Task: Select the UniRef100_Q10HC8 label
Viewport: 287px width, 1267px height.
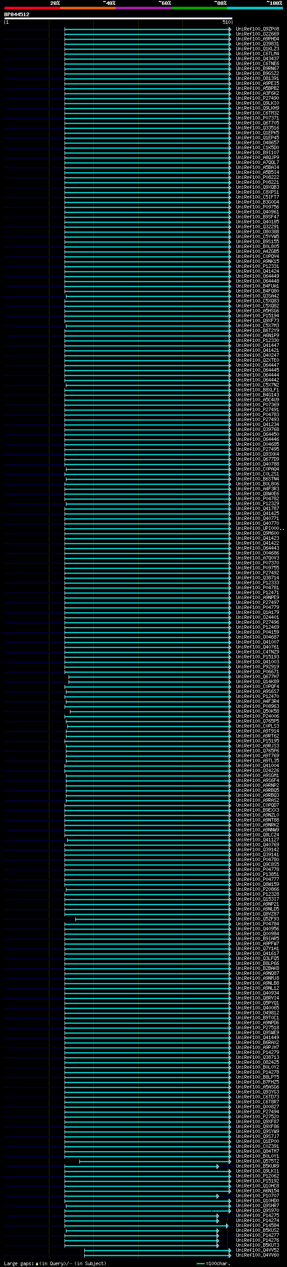Action: pyautogui.click(x=257, y=1186)
